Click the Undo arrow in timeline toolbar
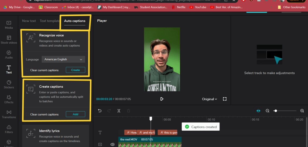The height and width of the screenshot is (147, 308). point(100,111)
